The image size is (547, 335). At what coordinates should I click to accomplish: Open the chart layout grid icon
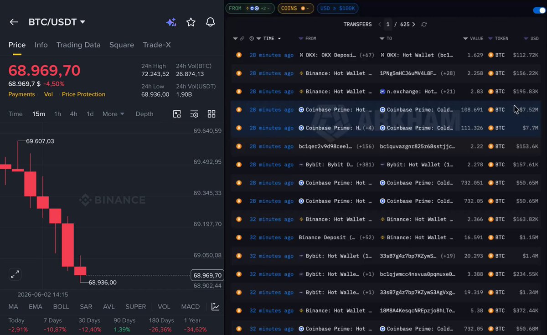212,114
